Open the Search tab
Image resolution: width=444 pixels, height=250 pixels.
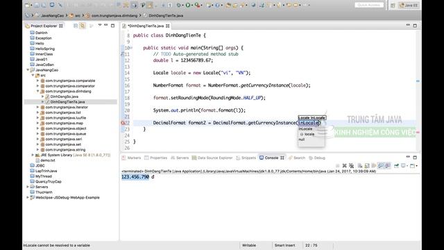[x=297, y=158]
